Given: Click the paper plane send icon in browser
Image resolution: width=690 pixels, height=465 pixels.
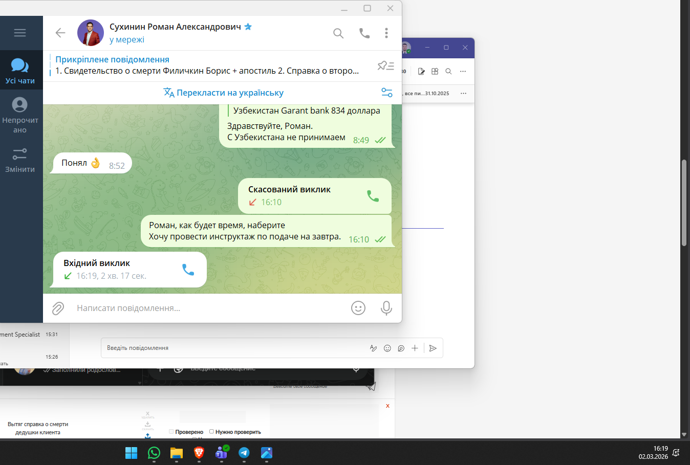Looking at the screenshot, I should (x=371, y=387).
